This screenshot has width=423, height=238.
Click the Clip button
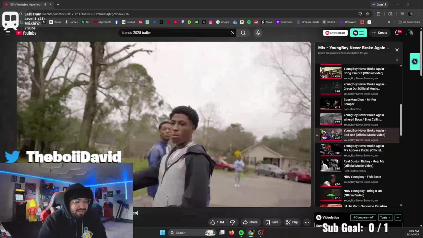[292, 222]
